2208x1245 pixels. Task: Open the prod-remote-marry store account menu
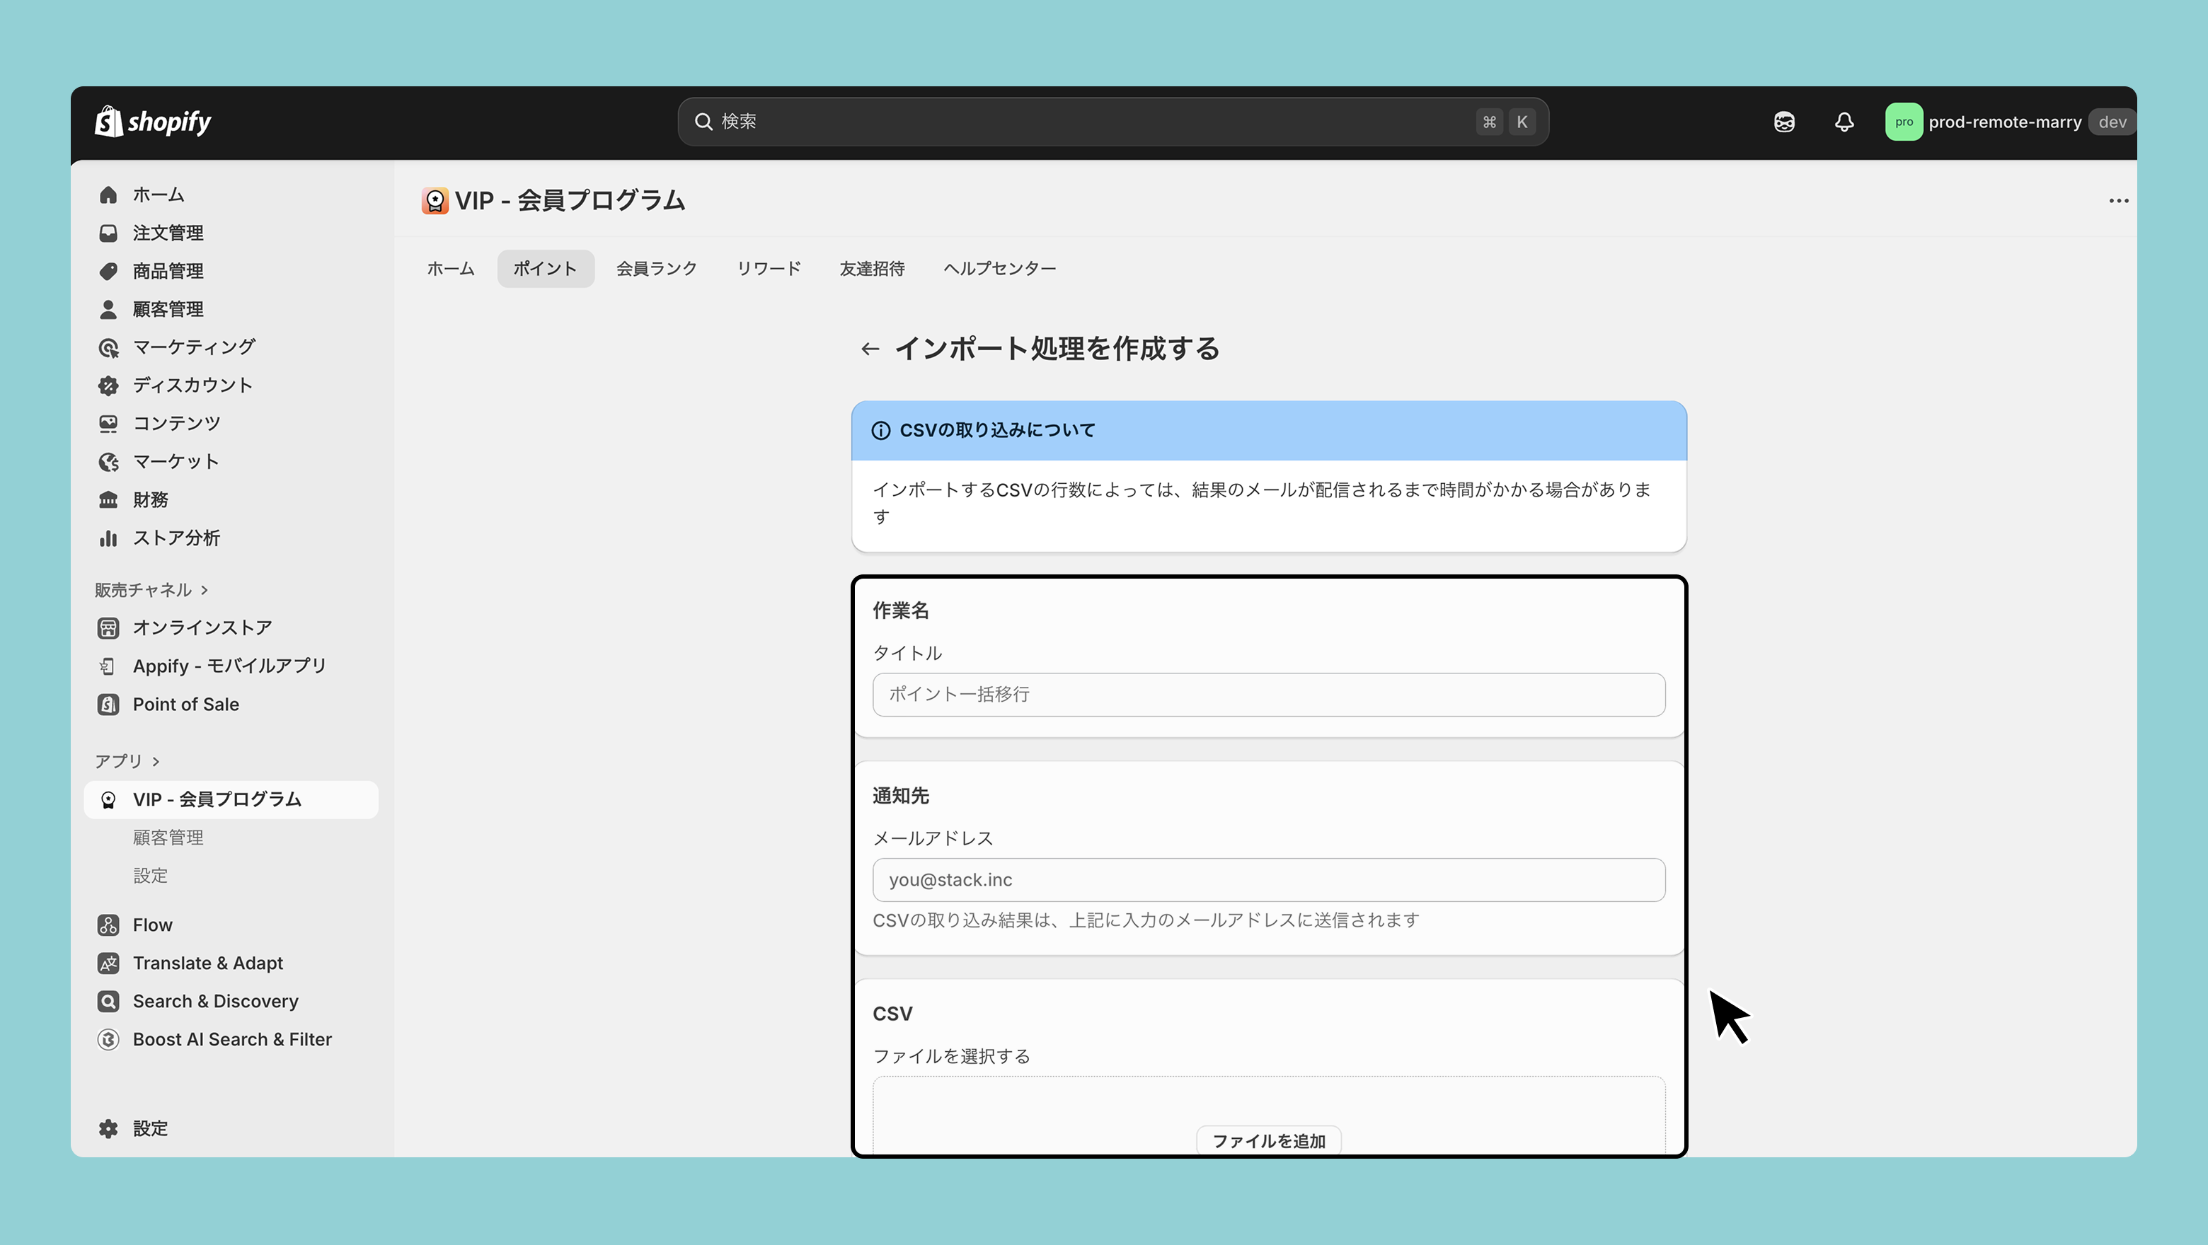[x=2004, y=122]
